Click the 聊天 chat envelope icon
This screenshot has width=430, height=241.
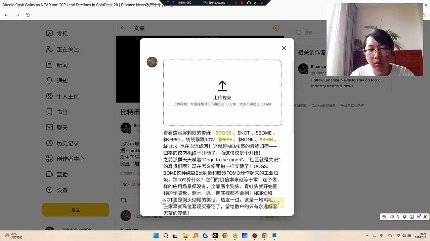tap(49, 128)
